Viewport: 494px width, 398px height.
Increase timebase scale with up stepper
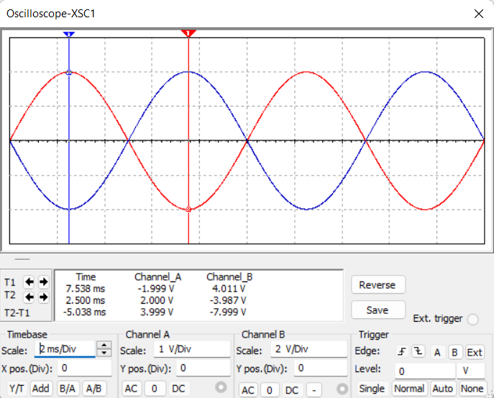(104, 345)
